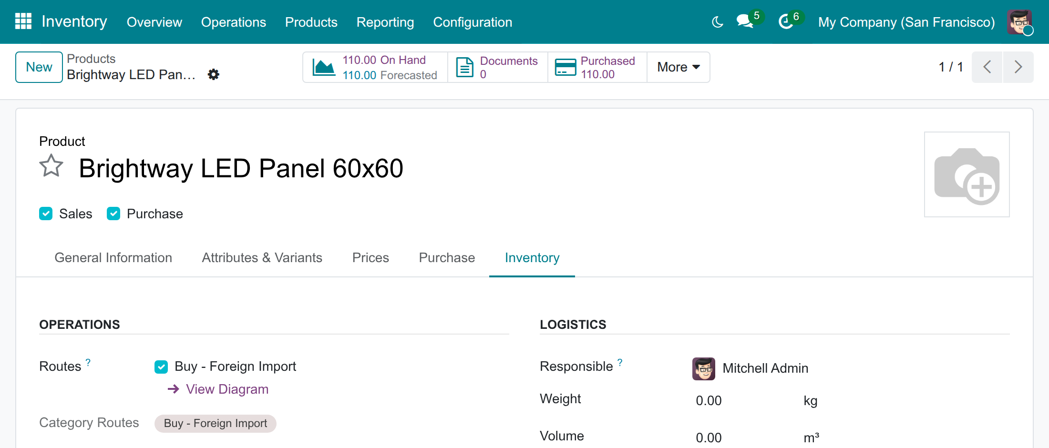Open the apps grid menu icon
Viewport: 1049px width, 448px height.
tap(23, 21)
